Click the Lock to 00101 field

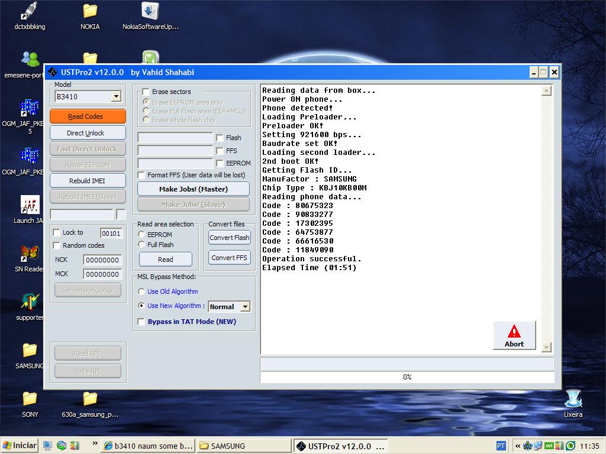click(111, 233)
